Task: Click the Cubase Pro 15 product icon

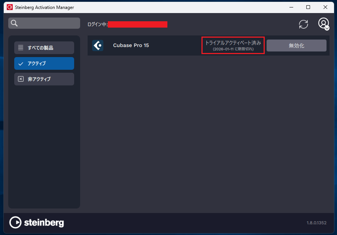Action: (x=98, y=46)
